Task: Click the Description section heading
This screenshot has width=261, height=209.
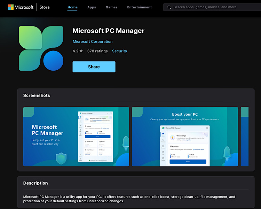Action: point(35,183)
